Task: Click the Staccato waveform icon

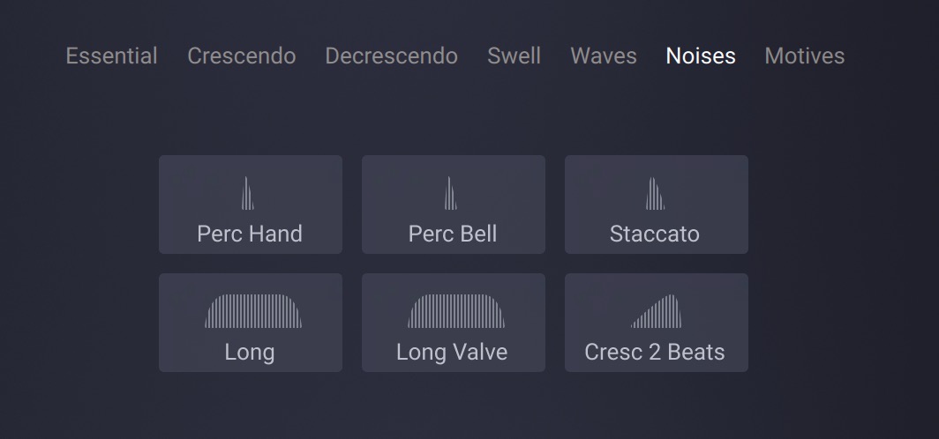Action: click(655, 194)
